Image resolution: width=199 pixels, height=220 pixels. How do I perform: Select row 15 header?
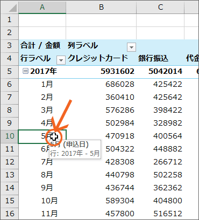pos(9,201)
